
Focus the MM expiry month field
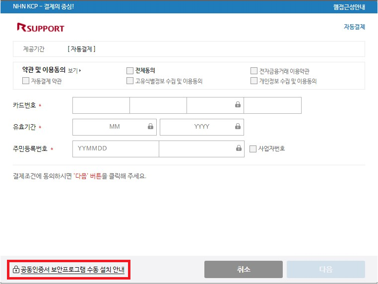(115, 127)
